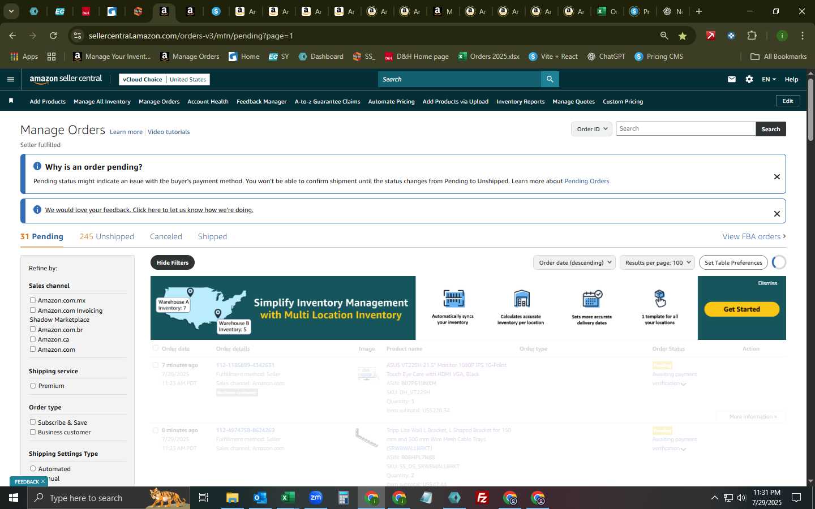Open the Order date (descending) sort dropdown
815x509 pixels.
point(574,262)
